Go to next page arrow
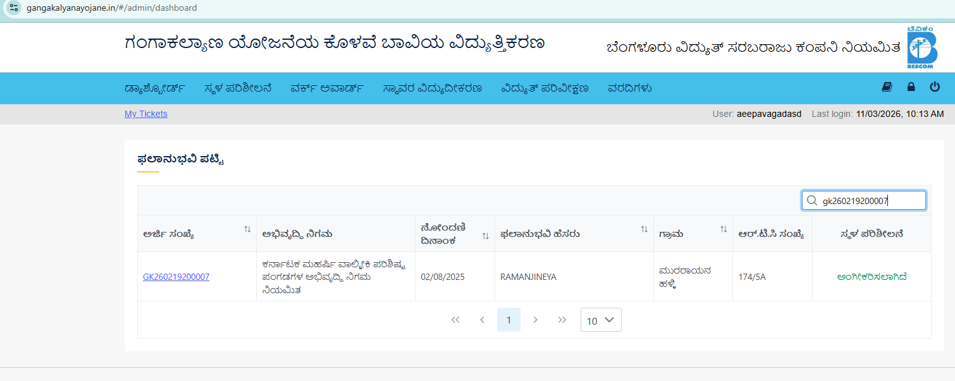Image resolution: width=955 pixels, height=381 pixels. tap(536, 320)
